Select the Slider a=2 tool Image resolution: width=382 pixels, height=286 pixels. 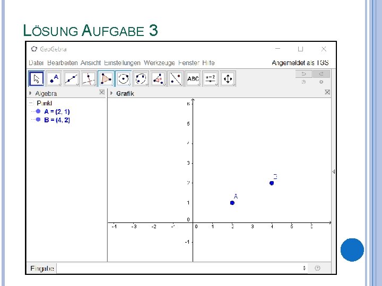tap(210, 78)
